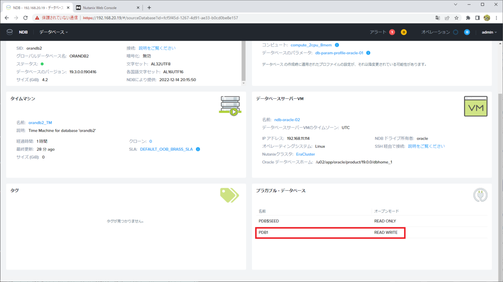The height and width of the screenshot is (282, 503).
Task: Click the translate page icon
Action: pos(438,18)
